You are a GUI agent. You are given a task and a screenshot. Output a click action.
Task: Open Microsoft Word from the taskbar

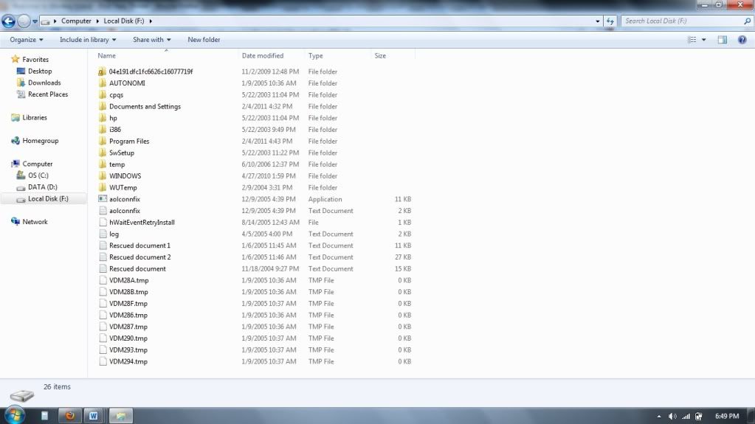(x=93, y=416)
